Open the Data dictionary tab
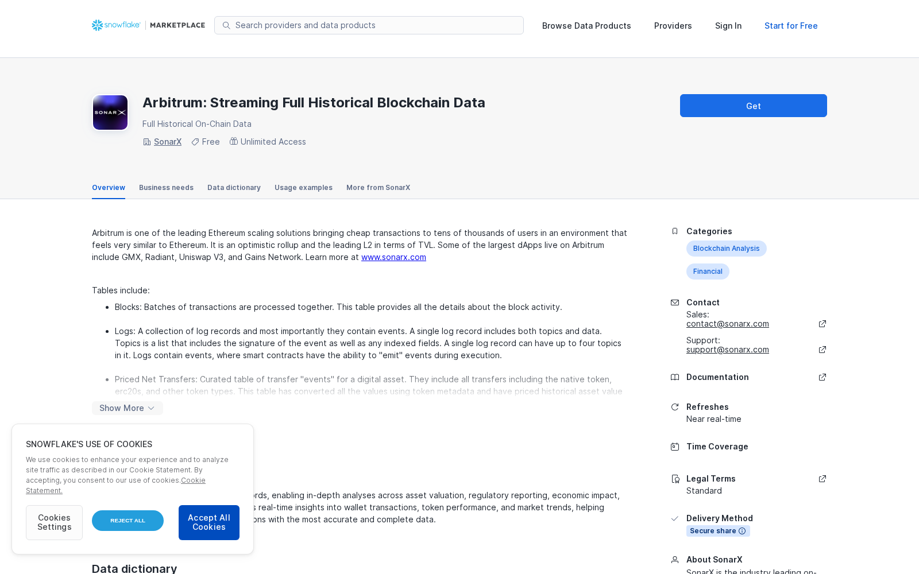This screenshot has height=574, width=919. (234, 188)
